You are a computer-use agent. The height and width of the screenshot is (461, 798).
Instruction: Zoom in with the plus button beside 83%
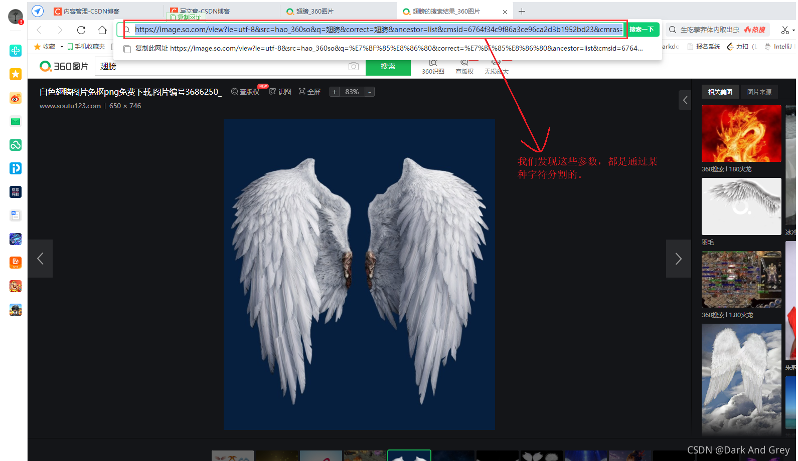pyautogui.click(x=335, y=92)
